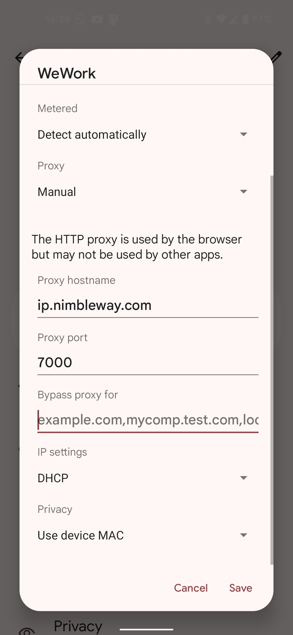Tap the navigation home gesture bar
Screen dimensions: 293x635
(x=146, y=629)
